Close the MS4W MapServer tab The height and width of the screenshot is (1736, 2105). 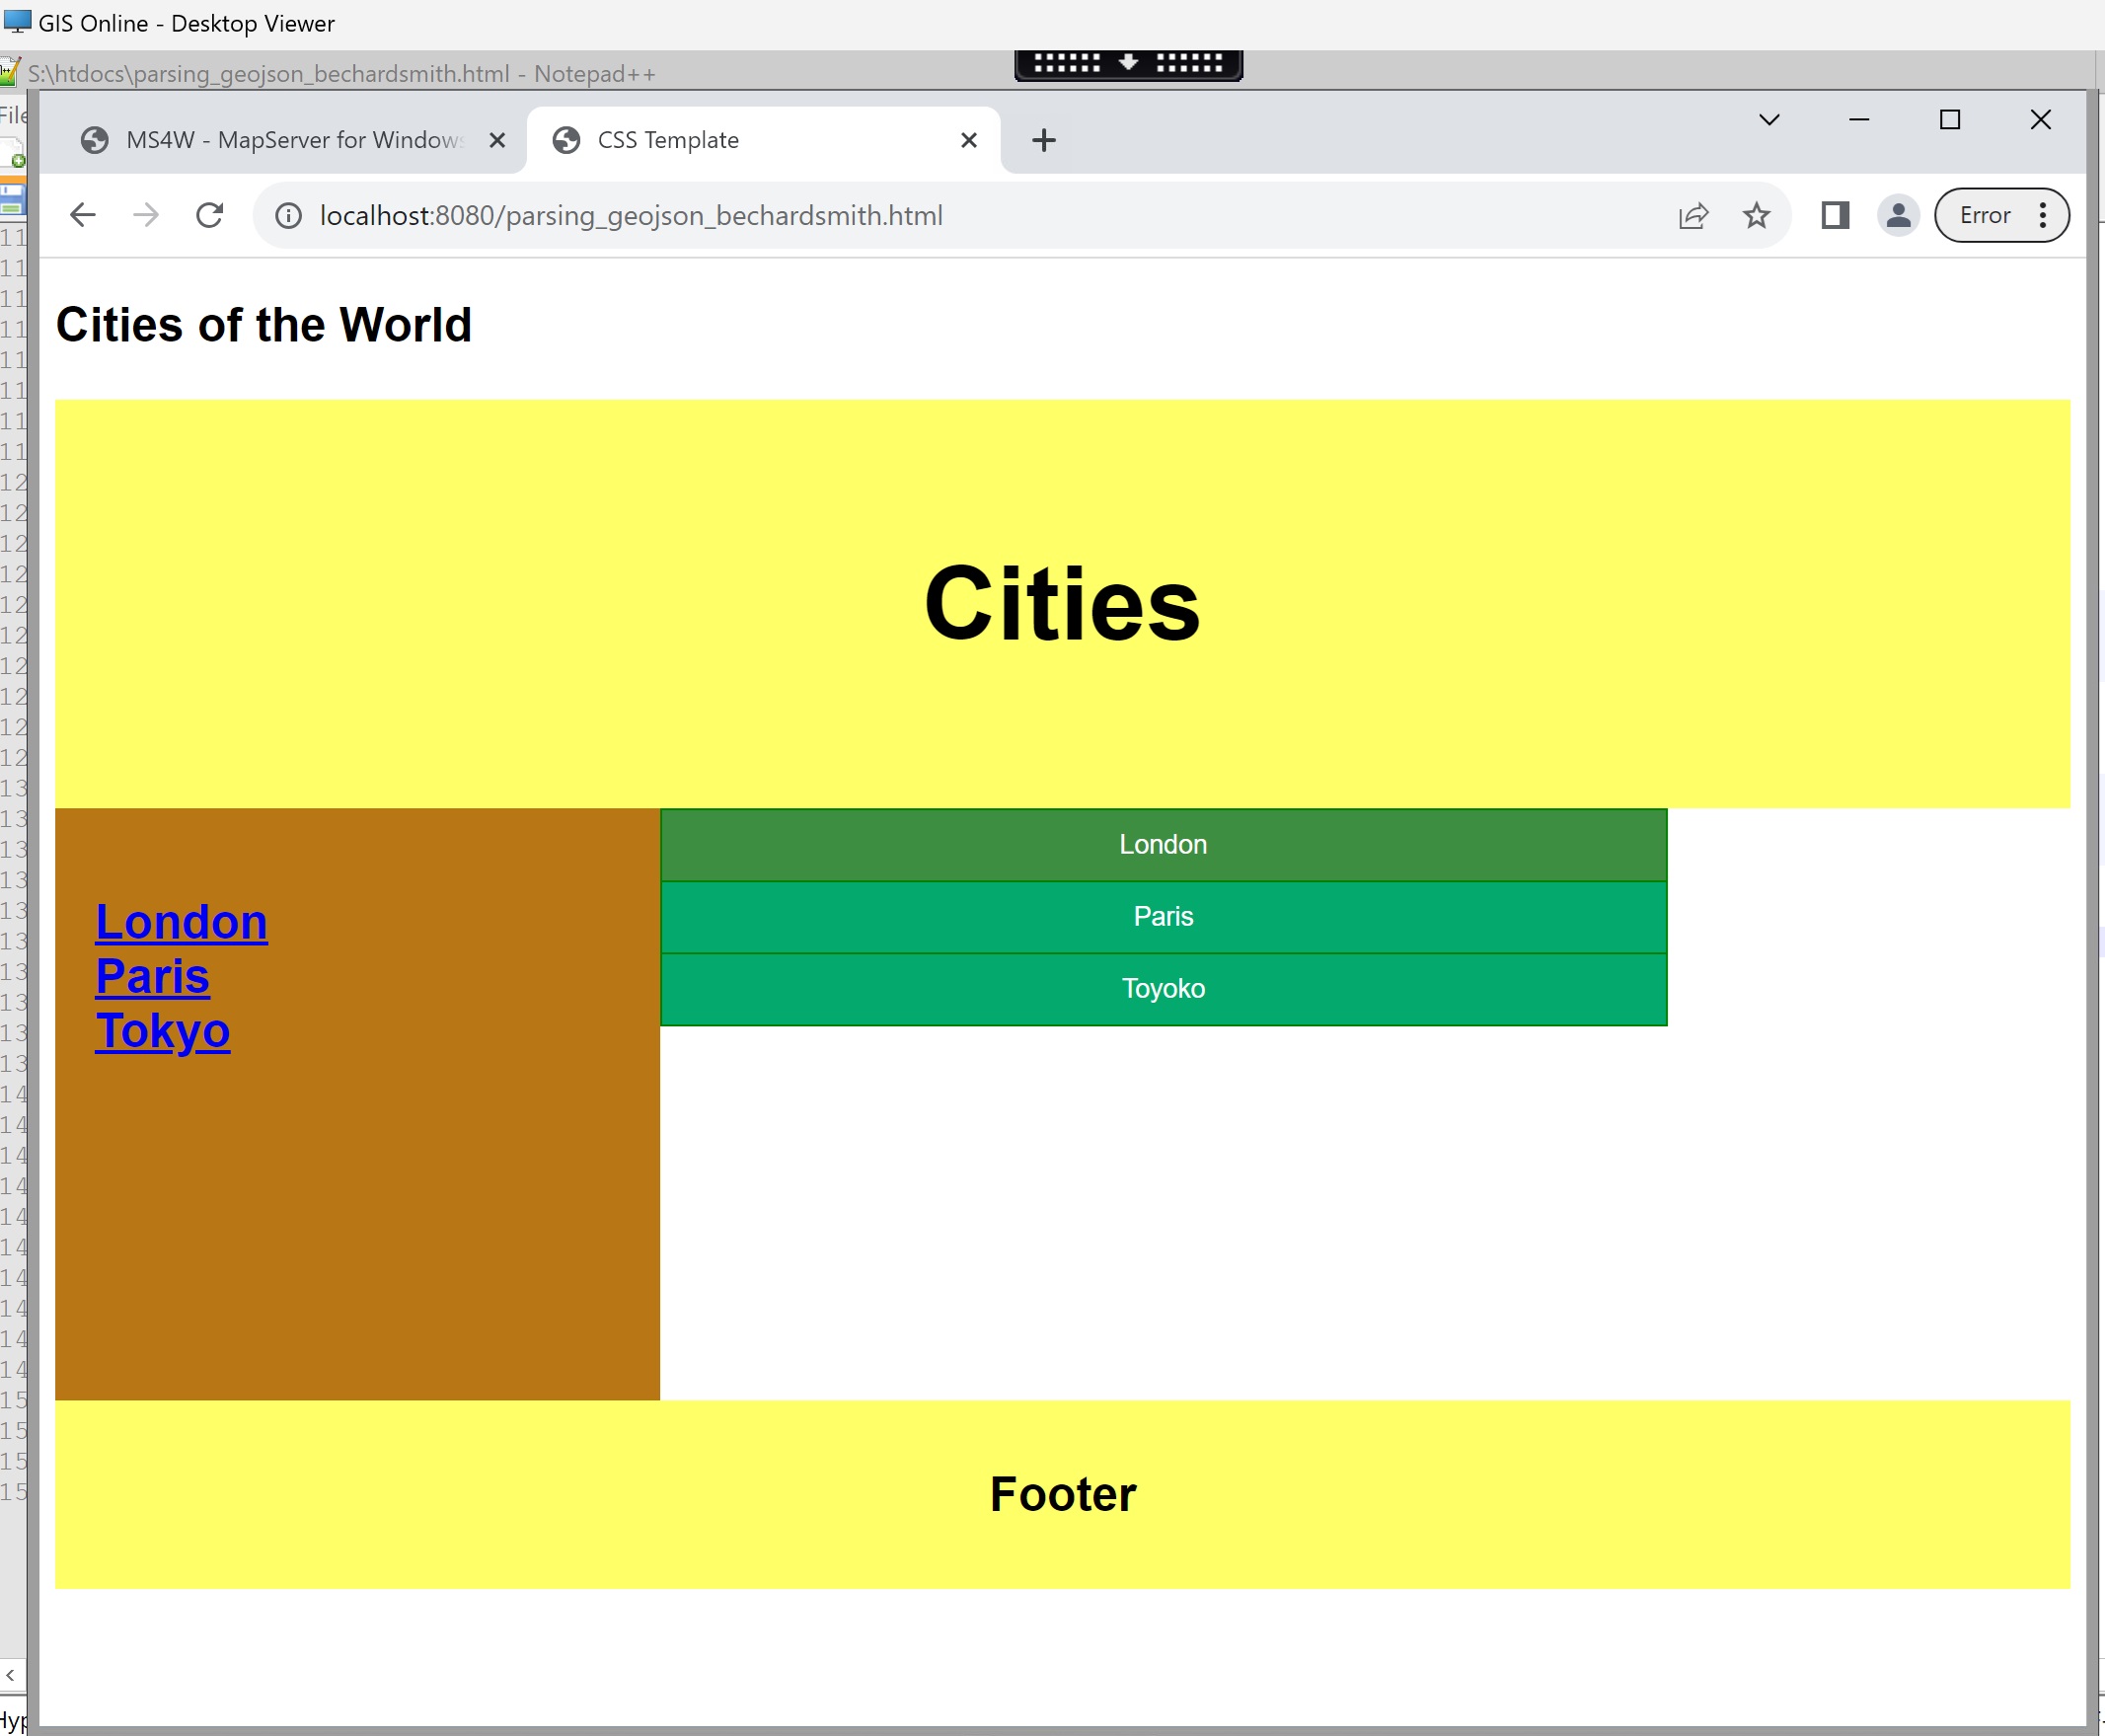point(497,140)
